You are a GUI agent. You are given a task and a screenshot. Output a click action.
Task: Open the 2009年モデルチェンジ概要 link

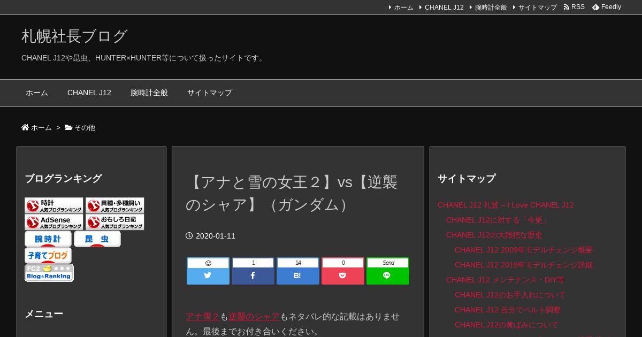pyautogui.click(x=524, y=250)
